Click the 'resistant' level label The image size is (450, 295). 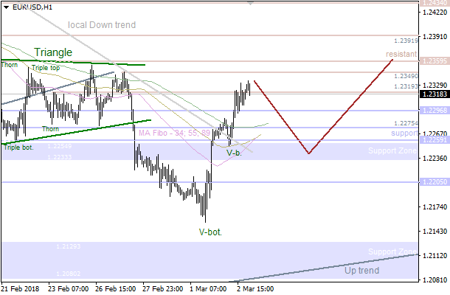(x=401, y=55)
